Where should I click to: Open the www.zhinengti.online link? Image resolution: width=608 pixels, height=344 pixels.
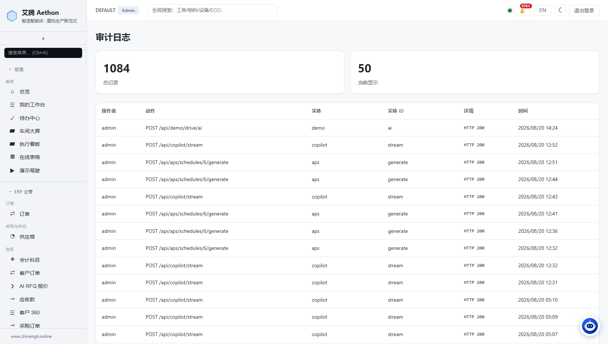31,336
